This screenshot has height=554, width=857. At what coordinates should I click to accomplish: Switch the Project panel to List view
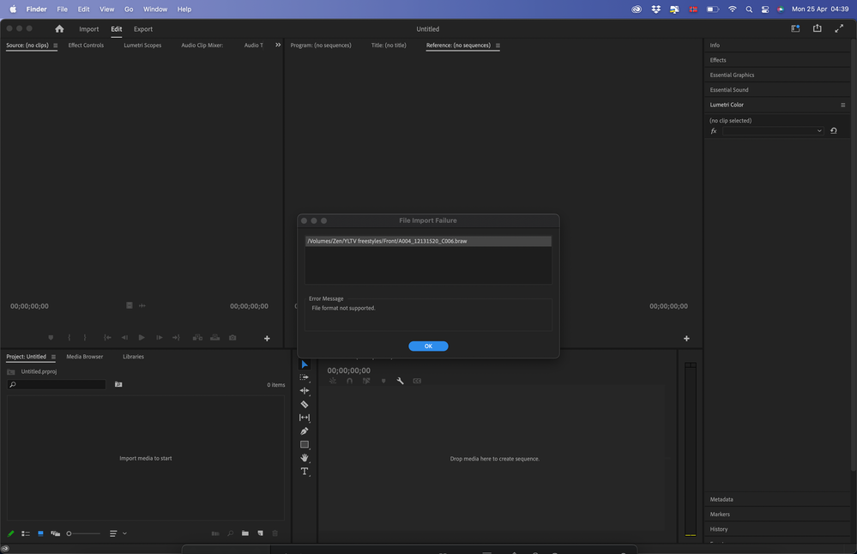pyautogui.click(x=25, y=533)
